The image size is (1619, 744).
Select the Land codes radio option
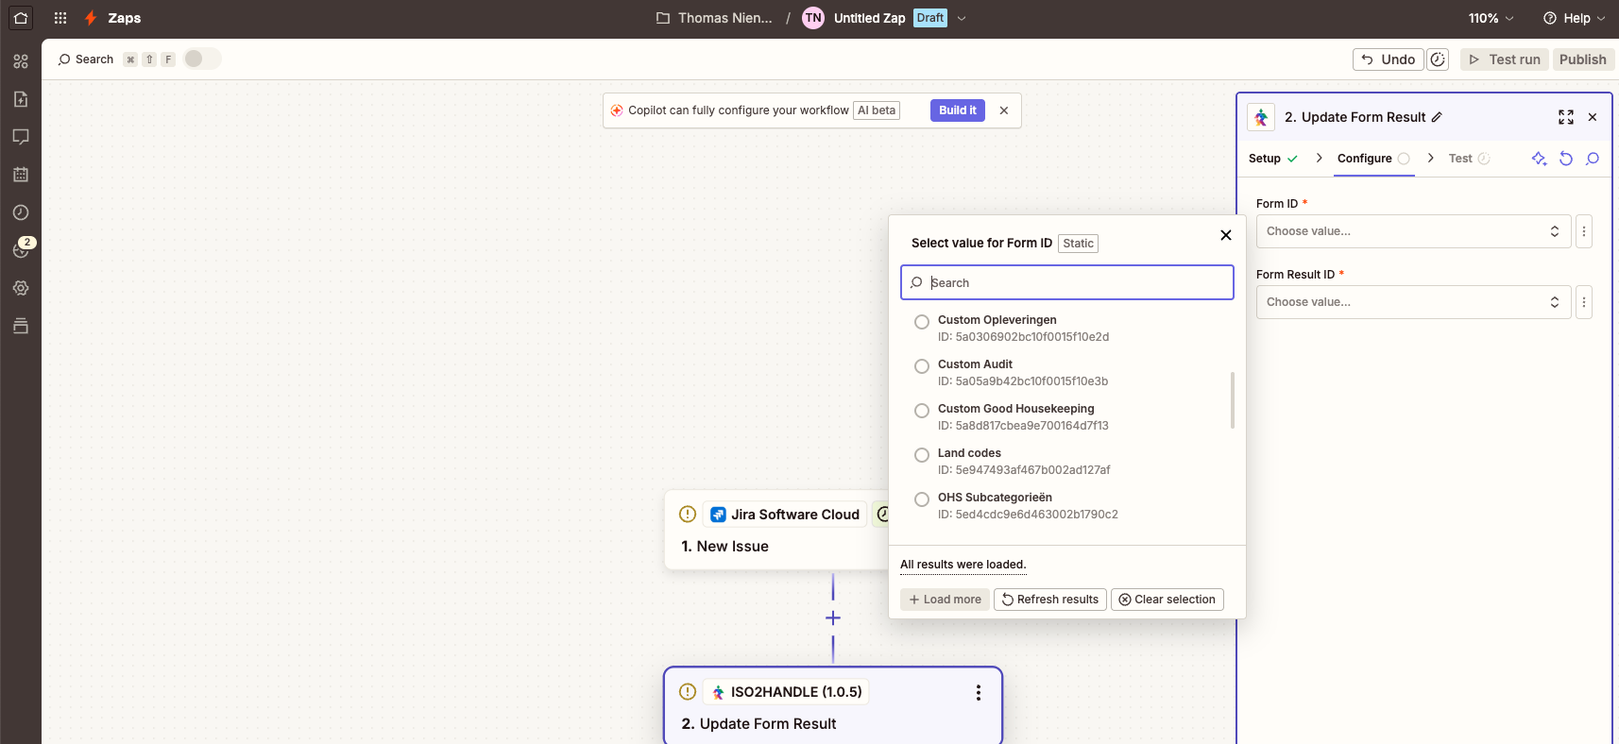[922, 455]
